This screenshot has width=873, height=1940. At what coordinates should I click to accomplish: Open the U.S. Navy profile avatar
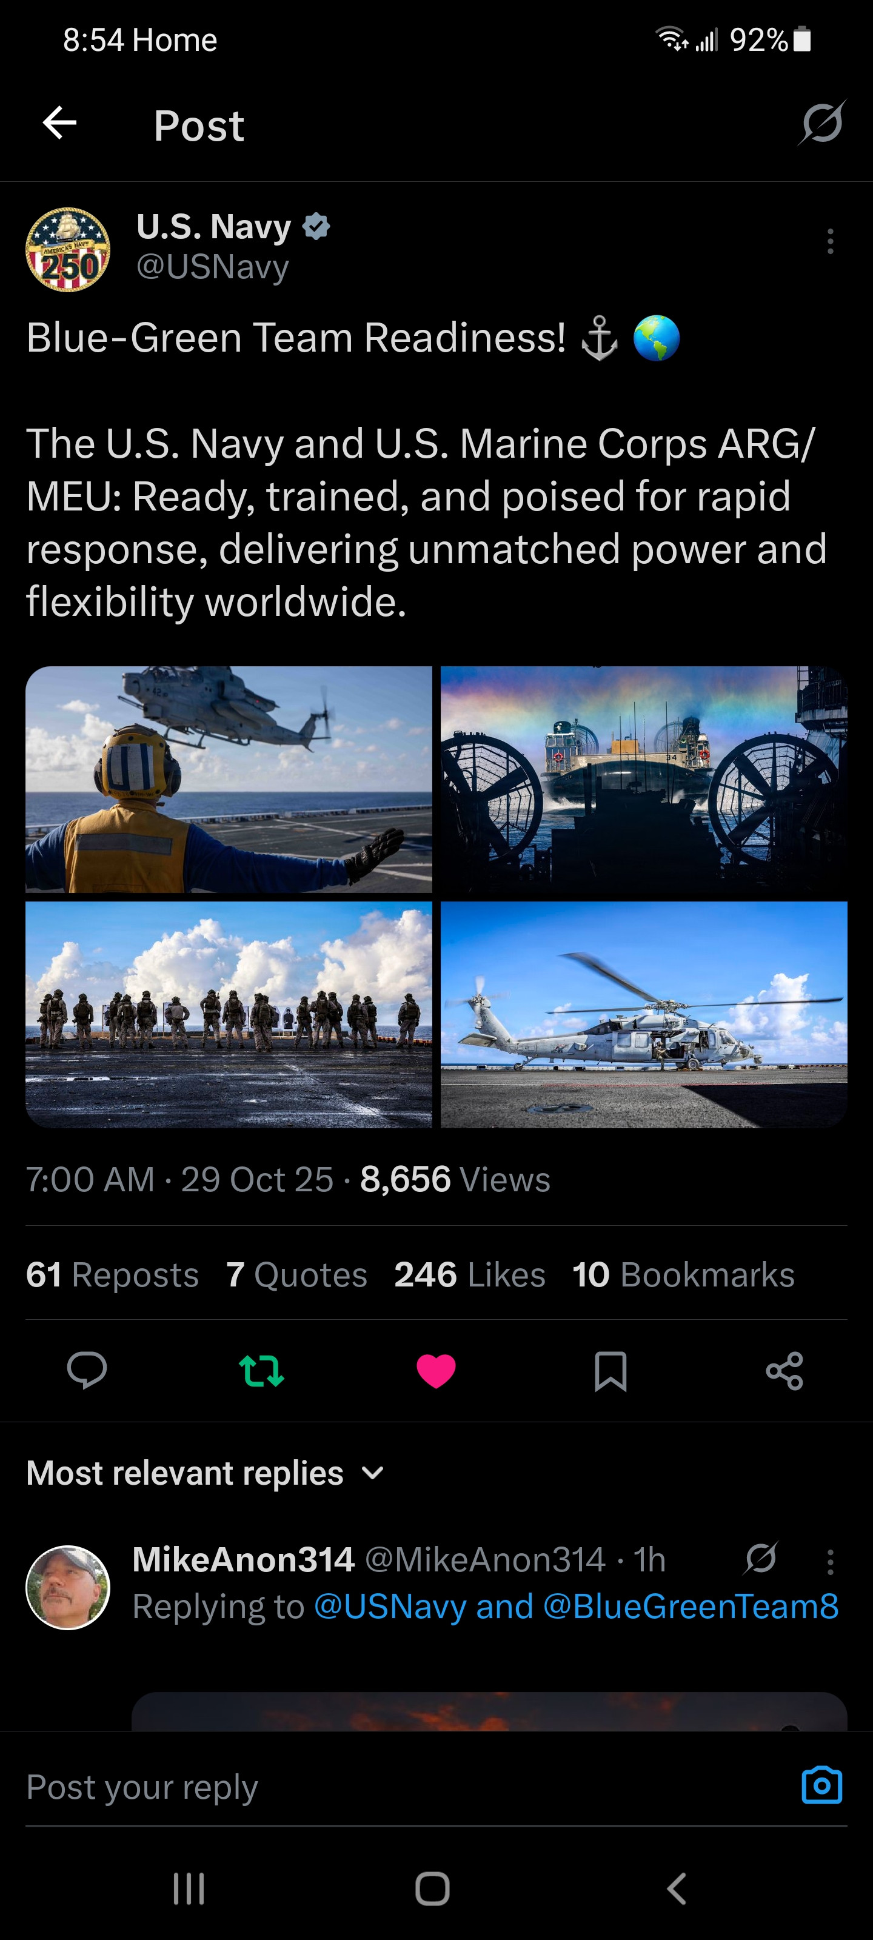(x=68, y=249)
